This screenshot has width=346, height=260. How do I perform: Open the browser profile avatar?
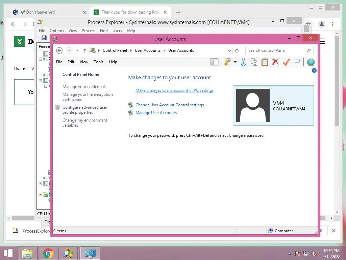pos(322,24)
